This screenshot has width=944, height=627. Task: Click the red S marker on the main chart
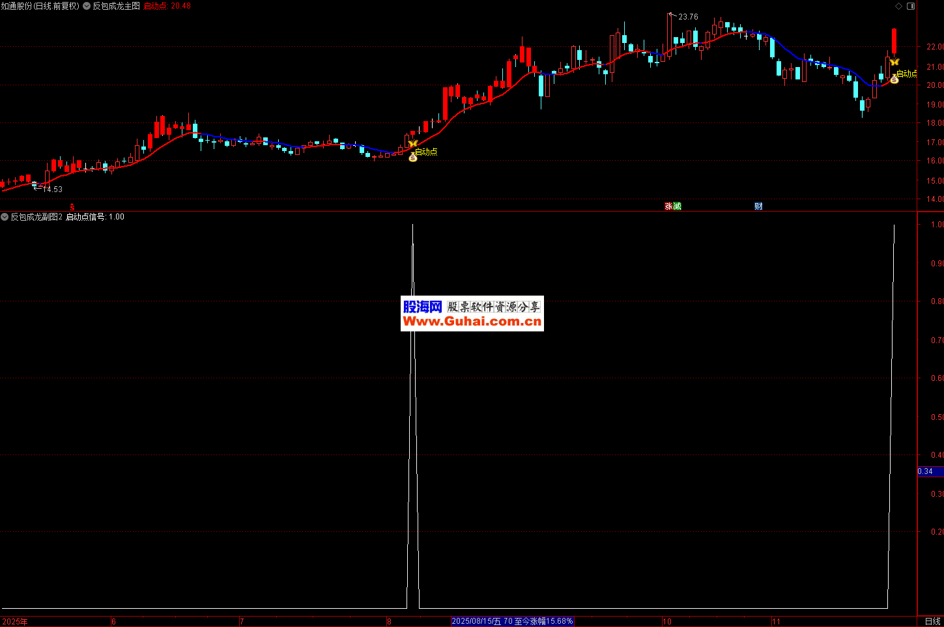(72, 207)
